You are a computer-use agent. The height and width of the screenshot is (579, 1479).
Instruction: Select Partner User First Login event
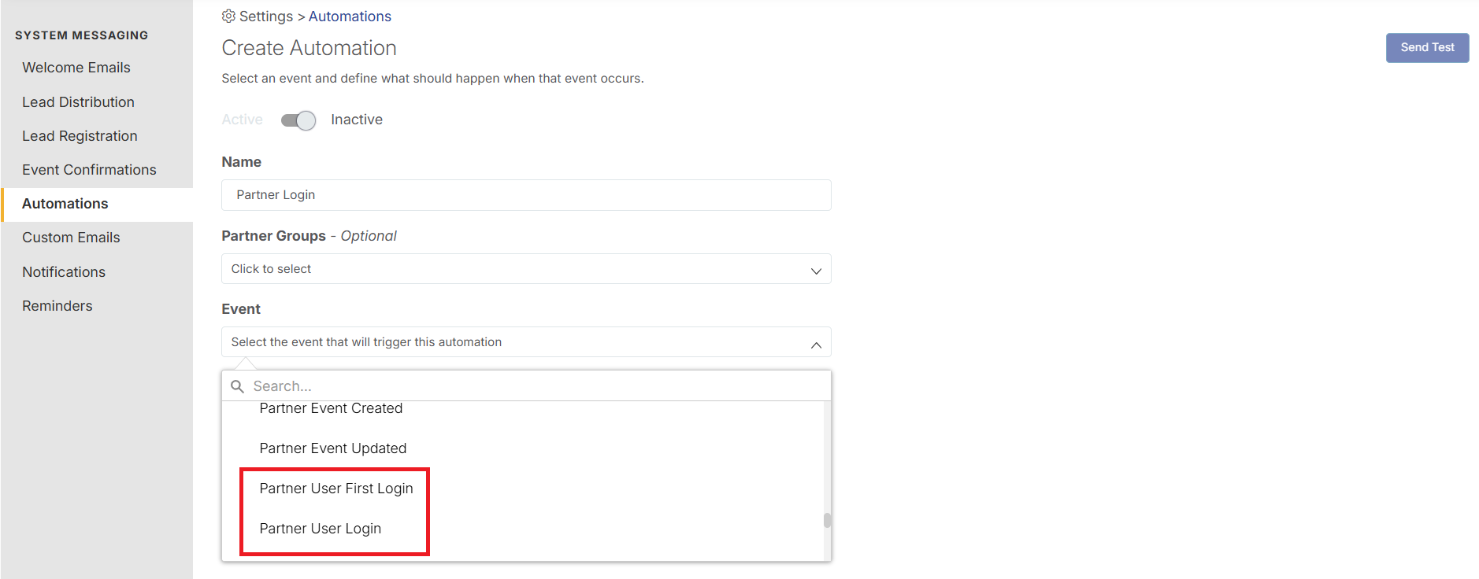tap(336, 489)
